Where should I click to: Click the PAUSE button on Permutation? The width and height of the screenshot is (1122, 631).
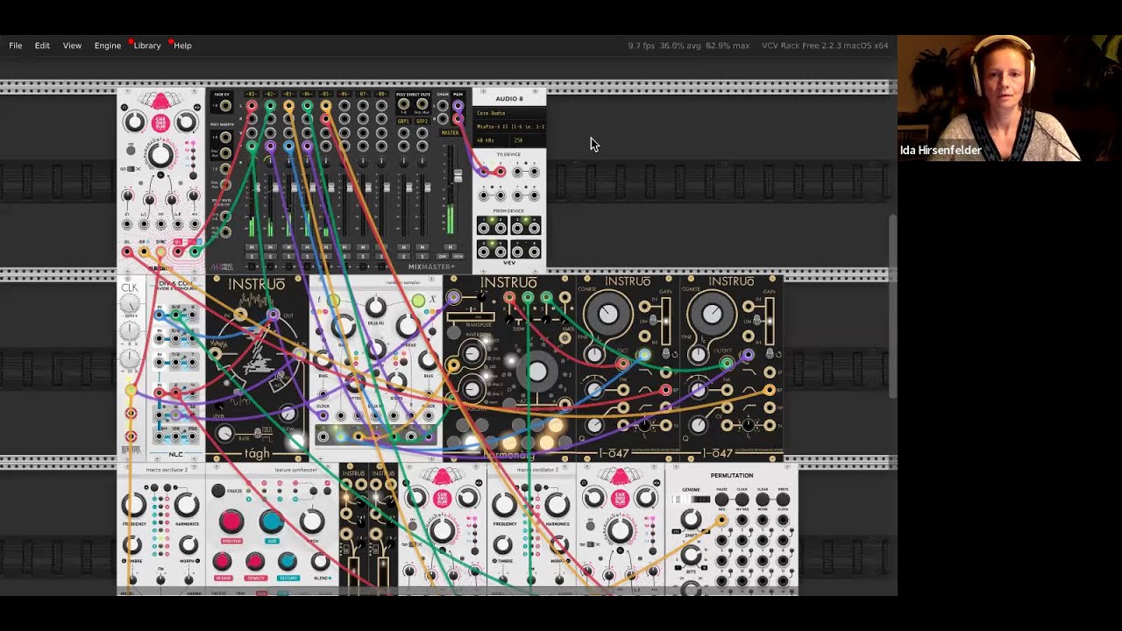721,500
